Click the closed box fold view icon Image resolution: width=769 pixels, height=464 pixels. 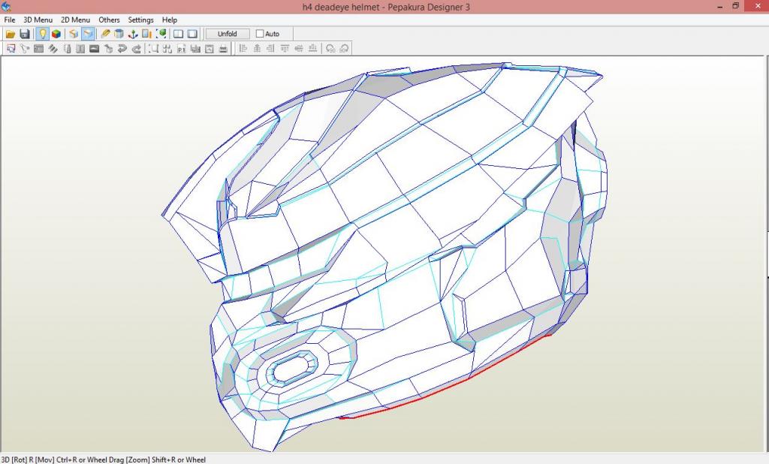(74, 34)
